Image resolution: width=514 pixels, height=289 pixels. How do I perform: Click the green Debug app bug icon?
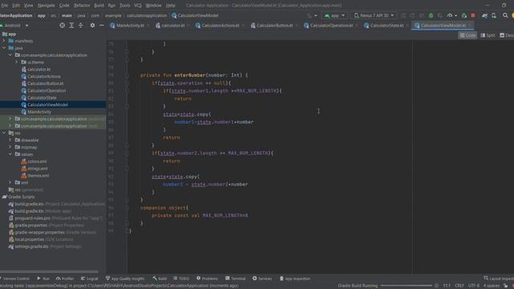coord(430,15)
